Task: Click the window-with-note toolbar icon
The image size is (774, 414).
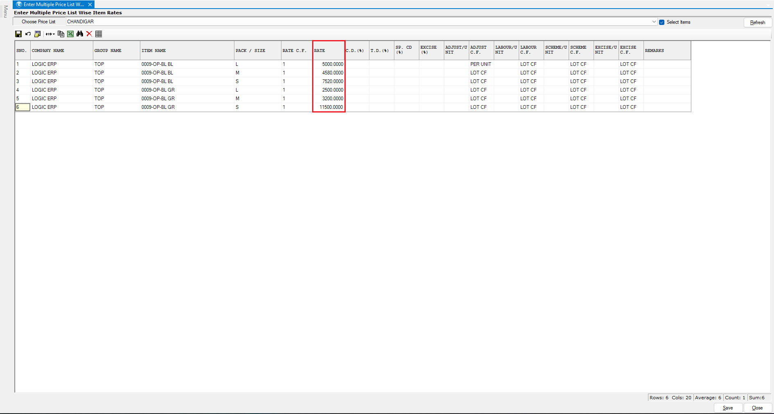Action: click(x=38, y=34)
